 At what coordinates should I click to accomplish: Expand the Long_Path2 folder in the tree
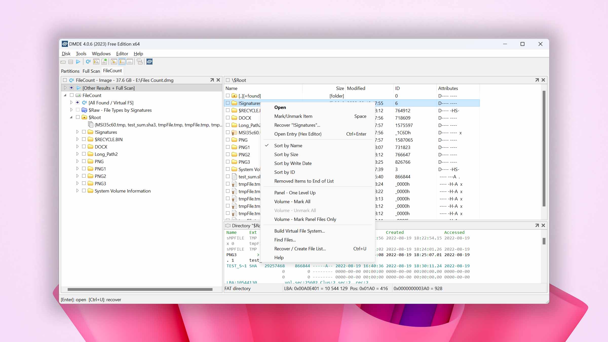click(x=78, y=154)
